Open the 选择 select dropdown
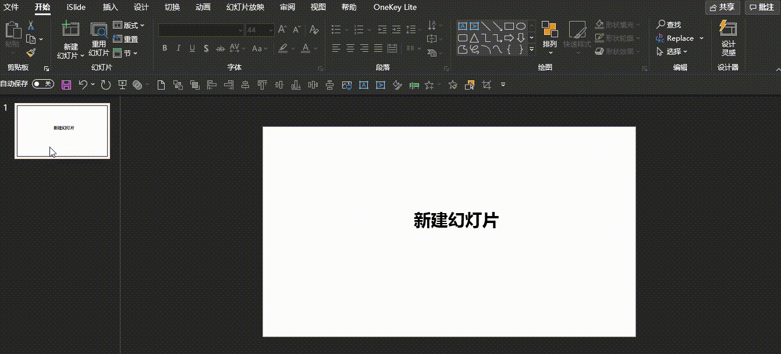The height and width of the screenshot is (354, 781). (672, 52)
